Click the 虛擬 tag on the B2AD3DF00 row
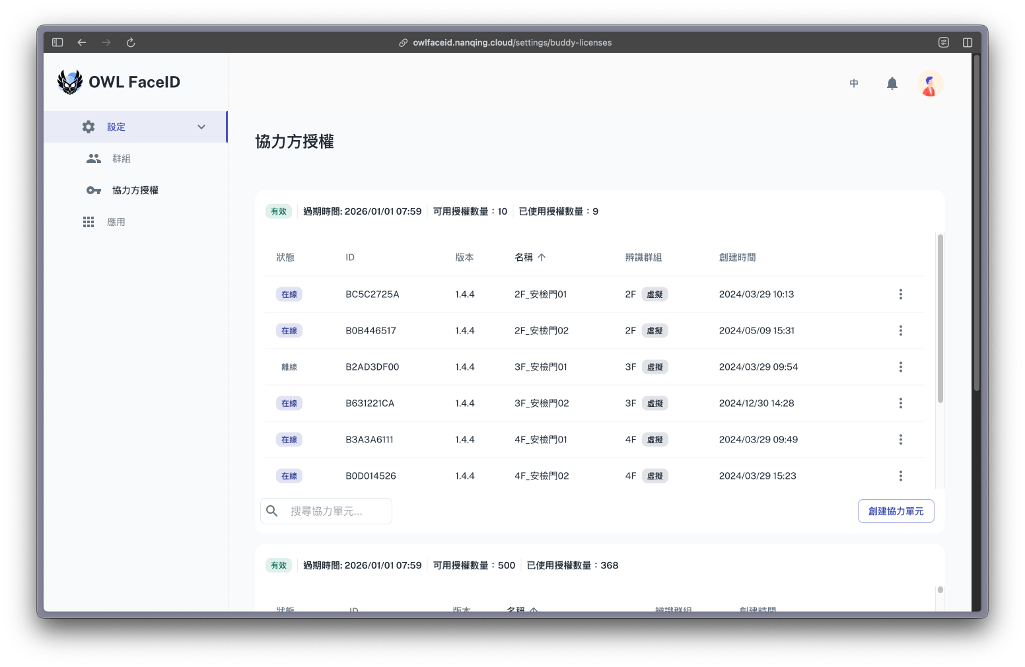The width and height of the screenshot is (1025, 667). pyautogui.click(x=654, y=367)
